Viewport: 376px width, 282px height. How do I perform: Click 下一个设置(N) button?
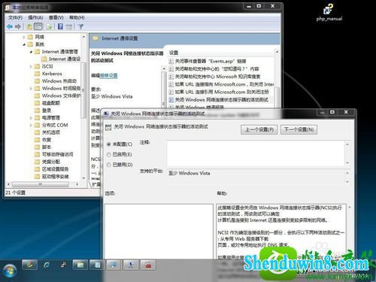point(299,129)
